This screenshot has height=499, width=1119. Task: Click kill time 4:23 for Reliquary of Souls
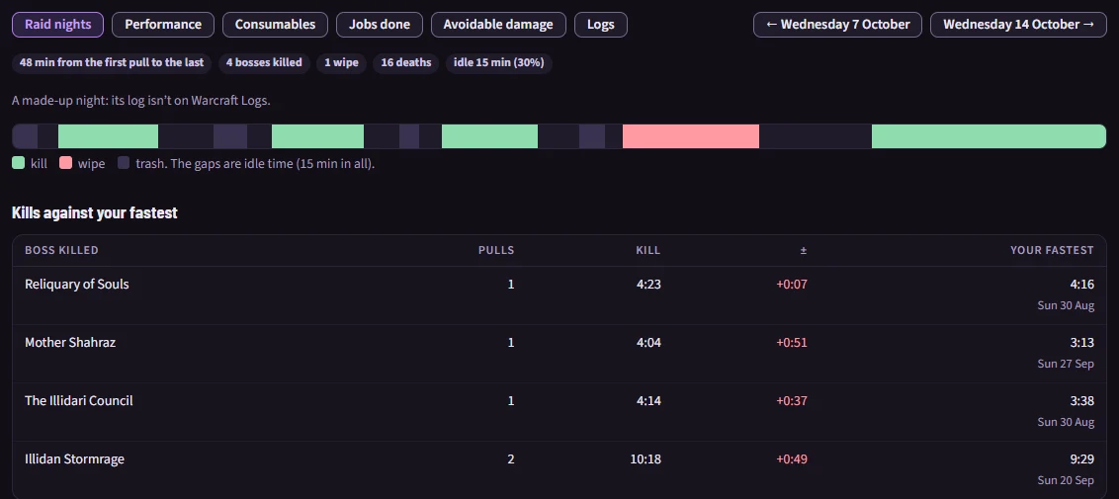point(648,284)
